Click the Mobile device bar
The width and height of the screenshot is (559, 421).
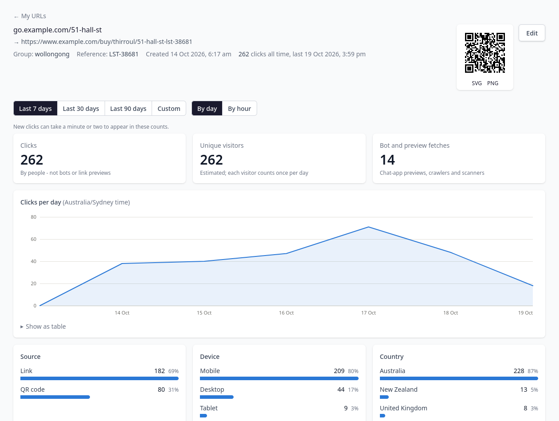pos(279,378)
